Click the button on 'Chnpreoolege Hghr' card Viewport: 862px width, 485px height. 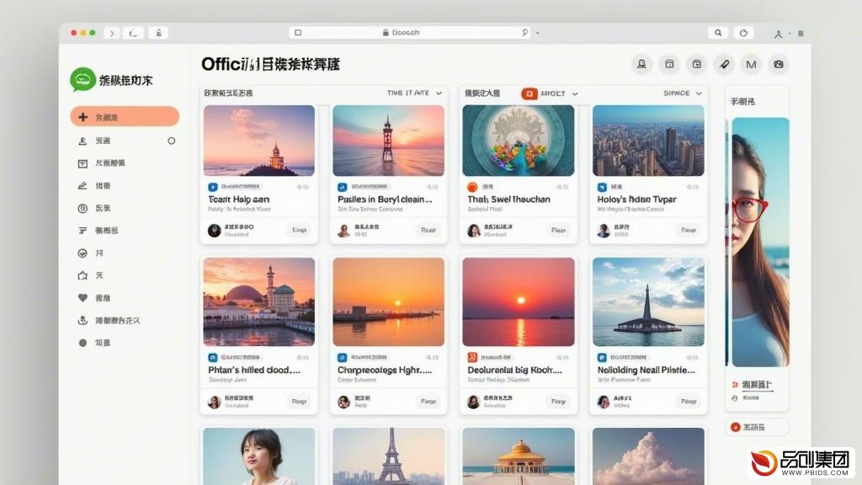point(428,402)
